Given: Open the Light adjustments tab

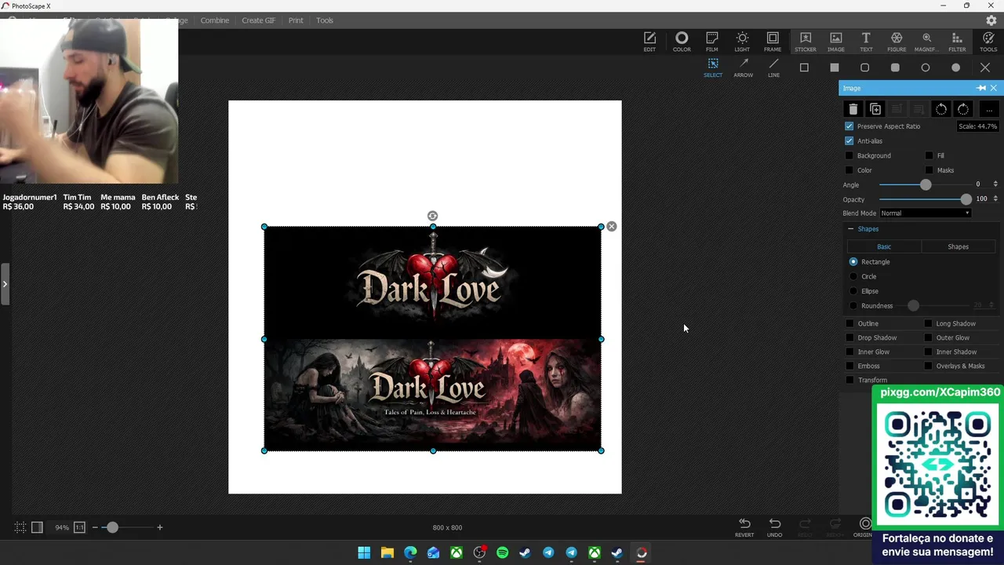Looking at the screenshot, I should click(742, 42).
